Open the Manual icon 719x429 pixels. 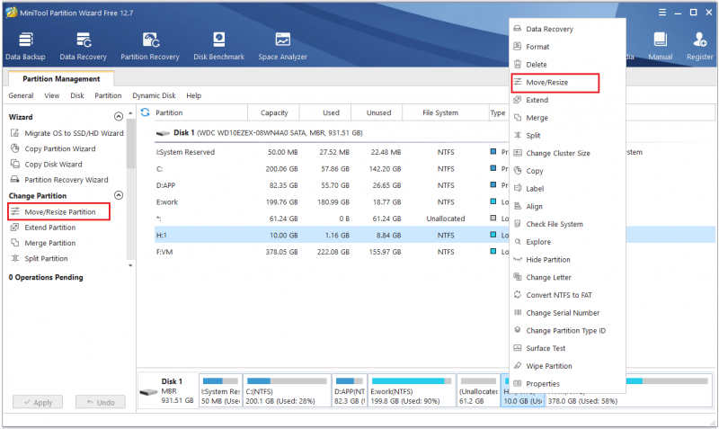661,47
